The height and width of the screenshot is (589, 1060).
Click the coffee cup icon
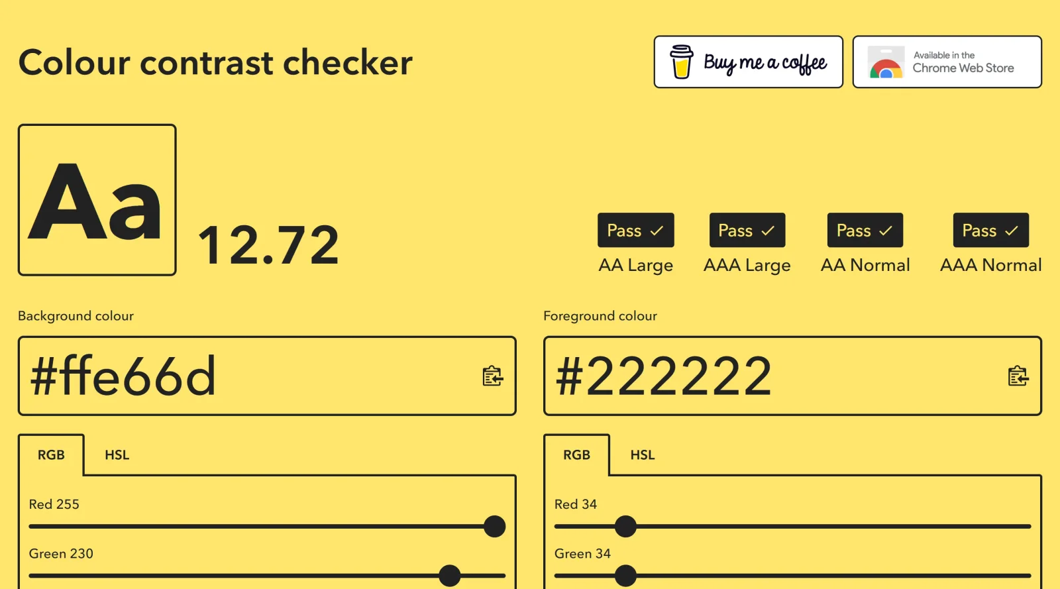pyautogui.click(x=680, y=62)
